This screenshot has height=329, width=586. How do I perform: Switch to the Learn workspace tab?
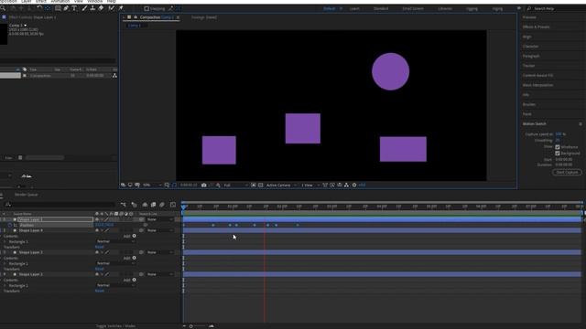(354, 8)
